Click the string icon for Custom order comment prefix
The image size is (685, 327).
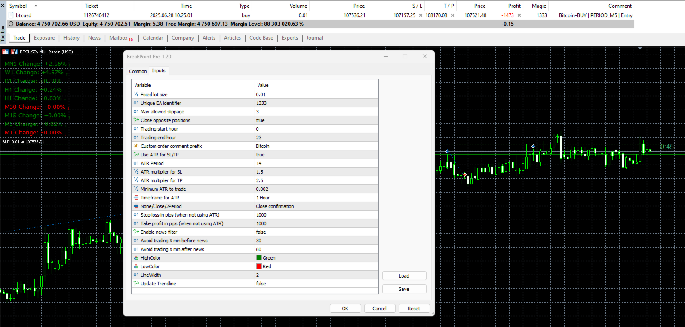tap(136, 146)
